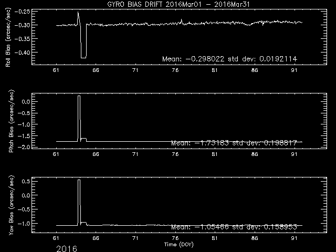Click the Roll Bias mean and std dev text
This screenshot has width=336, height=252.
(x=229, y=59)
